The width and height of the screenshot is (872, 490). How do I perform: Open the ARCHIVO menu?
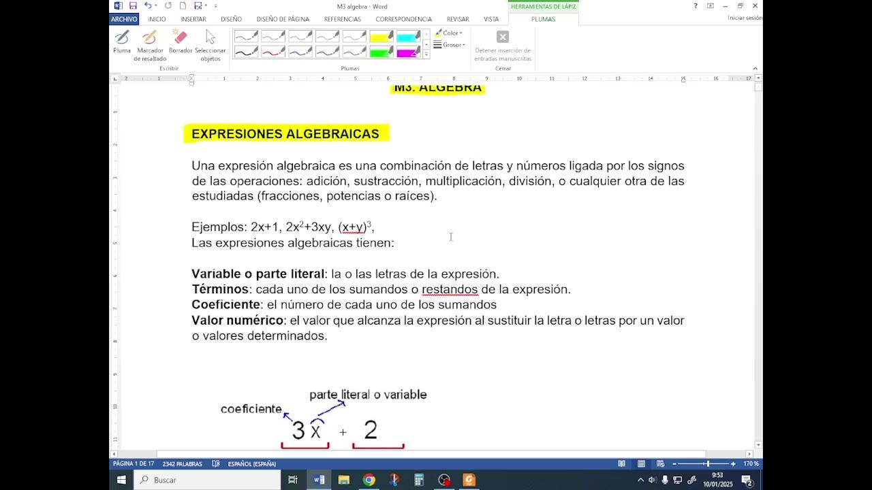click(124, 19)
